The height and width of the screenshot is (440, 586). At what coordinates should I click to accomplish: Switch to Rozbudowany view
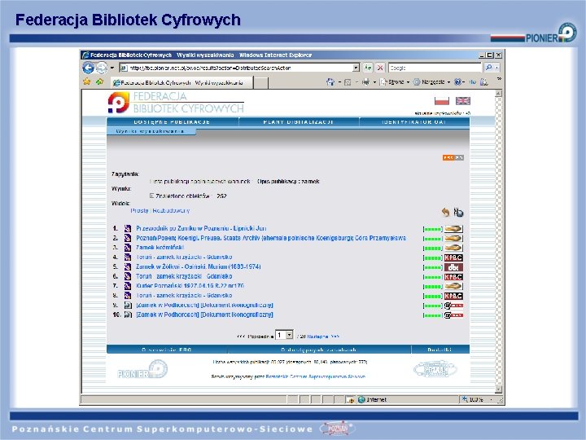171,211
